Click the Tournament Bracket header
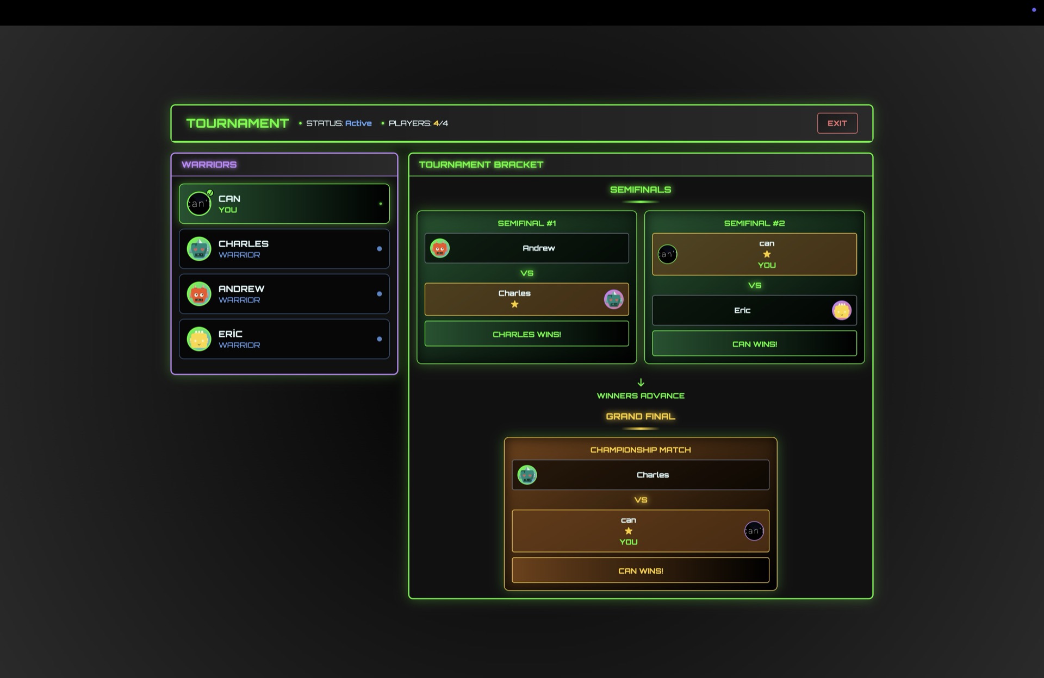This screenshot has width=1044, height=678. (481, 164)
